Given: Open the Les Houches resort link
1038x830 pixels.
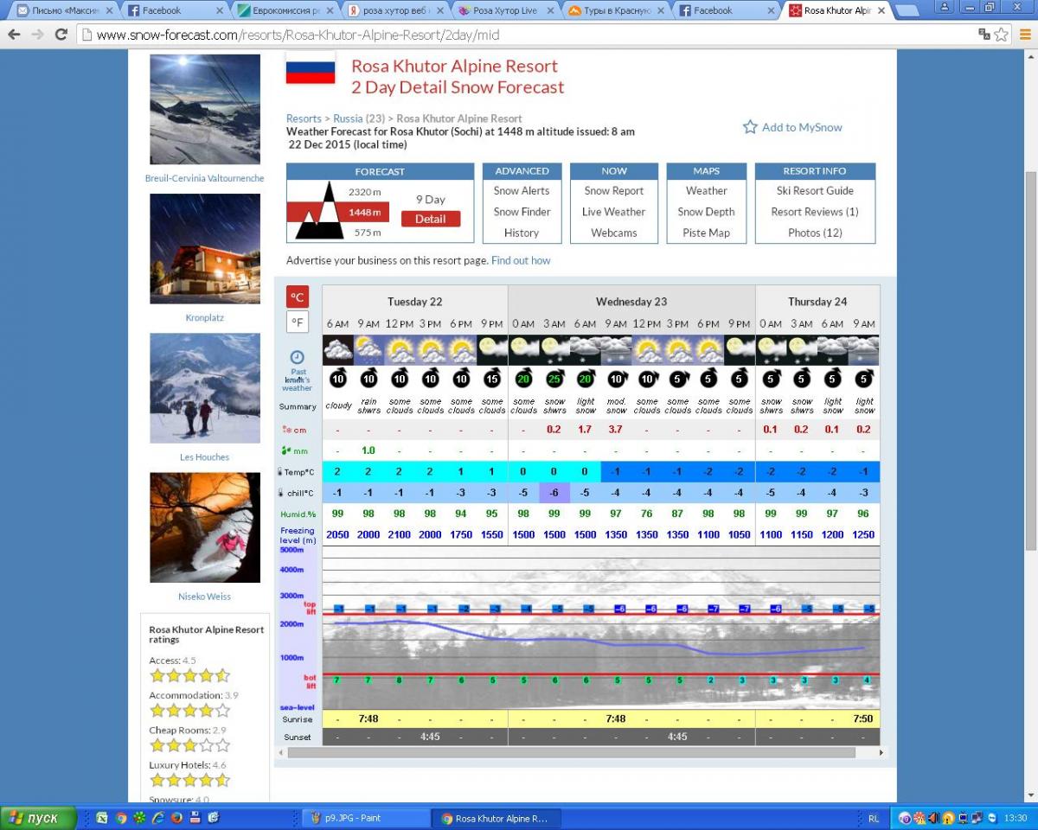Looking at the screenshot, I should (205, 456).
